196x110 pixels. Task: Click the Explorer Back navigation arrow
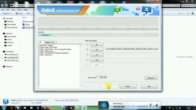point(2,5)
